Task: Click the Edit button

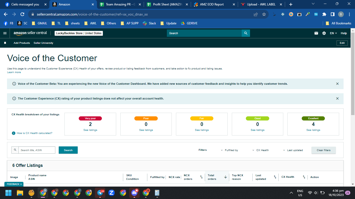Action: 342,43
